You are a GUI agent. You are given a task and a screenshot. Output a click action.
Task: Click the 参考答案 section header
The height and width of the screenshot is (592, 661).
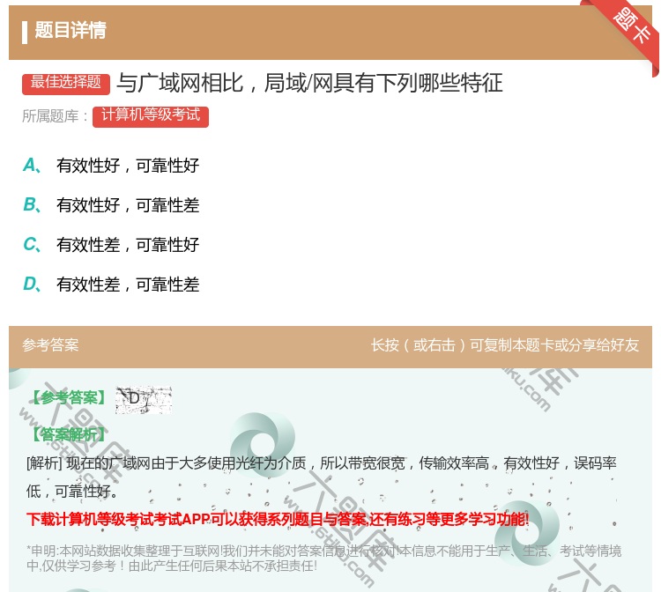coord(50,345)
